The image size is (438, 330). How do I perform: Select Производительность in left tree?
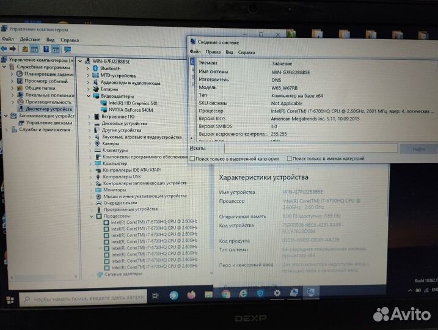(48, 102)
